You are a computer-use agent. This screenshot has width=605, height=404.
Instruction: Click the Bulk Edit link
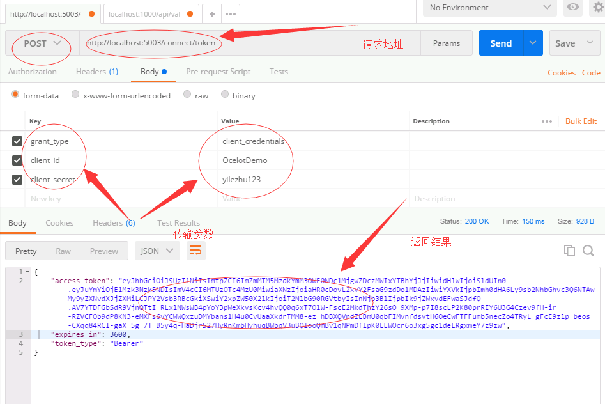pyautogui.click(x=581, y=121)
